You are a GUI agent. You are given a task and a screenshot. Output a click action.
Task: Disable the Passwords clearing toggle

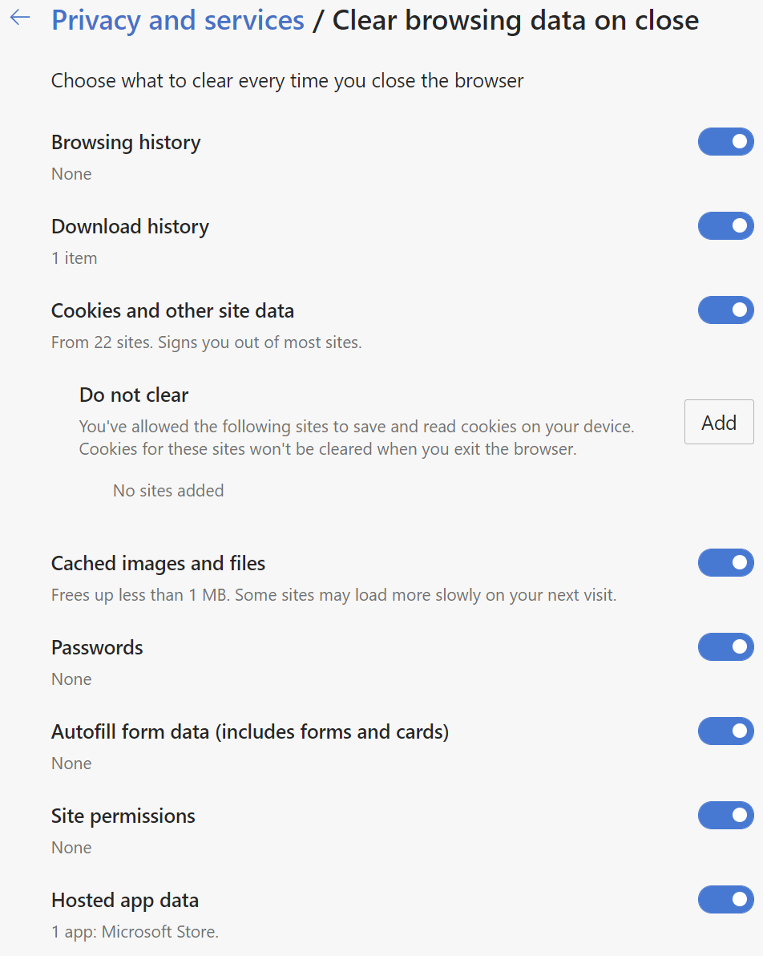coord(725,647)
